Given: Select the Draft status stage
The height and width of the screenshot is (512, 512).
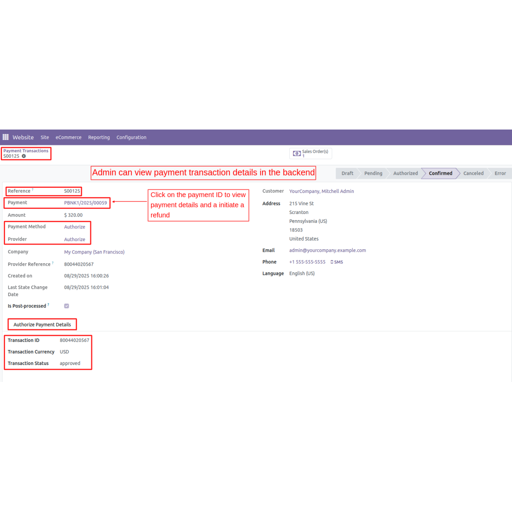Looking at the screenshot, I should point(347,174).
